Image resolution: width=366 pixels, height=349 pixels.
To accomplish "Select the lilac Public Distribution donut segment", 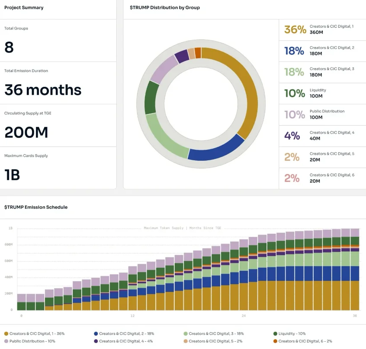I will (x=164, y=69).
